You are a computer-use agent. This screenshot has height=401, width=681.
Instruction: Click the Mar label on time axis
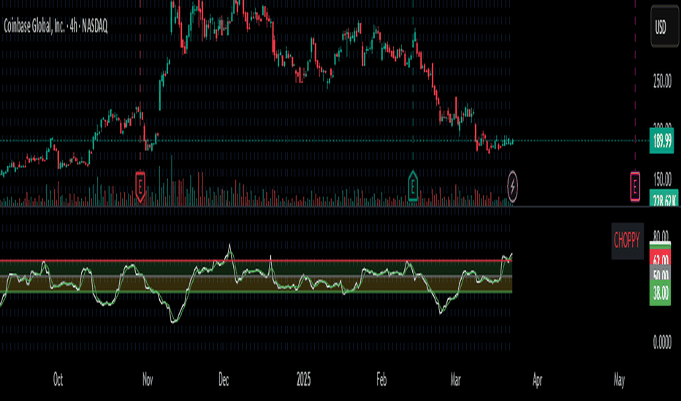[455, 380]
